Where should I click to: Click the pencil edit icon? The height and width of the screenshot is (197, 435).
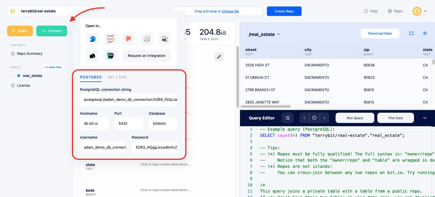[219, 57]
